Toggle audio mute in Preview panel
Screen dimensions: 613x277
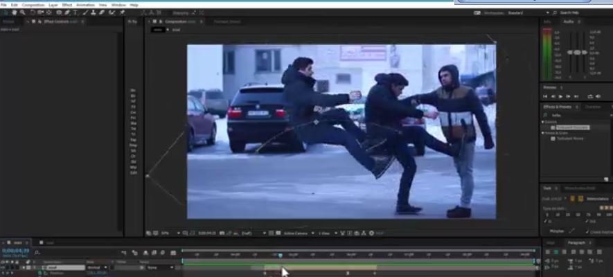pyautogui.click(x=598, y=96)
